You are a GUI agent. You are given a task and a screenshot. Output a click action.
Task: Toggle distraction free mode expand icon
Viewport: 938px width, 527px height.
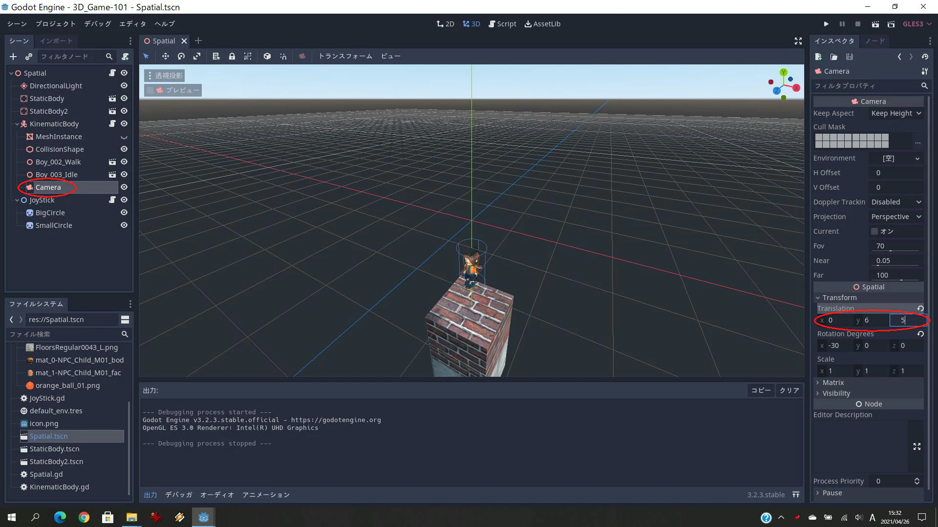[x=798, y=41]
